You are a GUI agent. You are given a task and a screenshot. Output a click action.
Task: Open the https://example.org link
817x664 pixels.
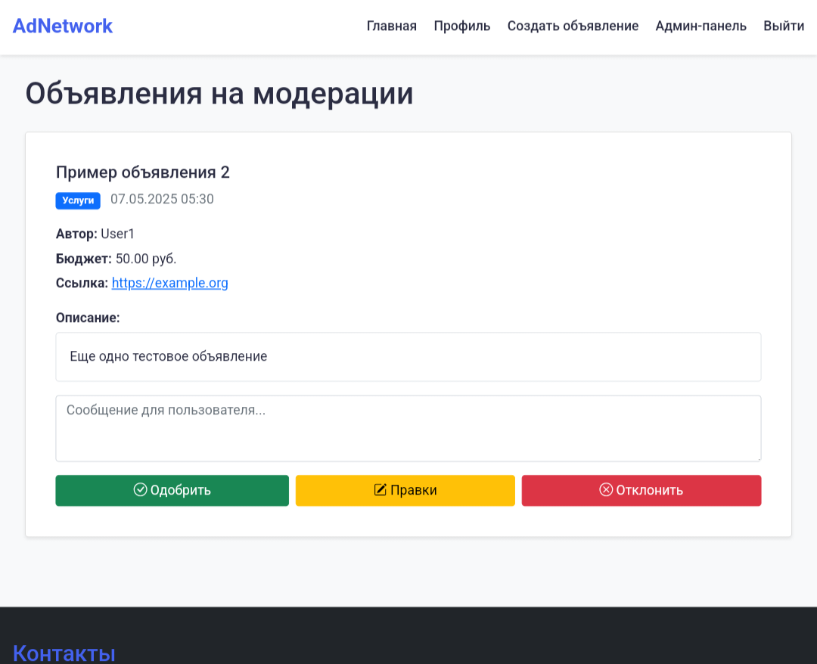point(170,283)
